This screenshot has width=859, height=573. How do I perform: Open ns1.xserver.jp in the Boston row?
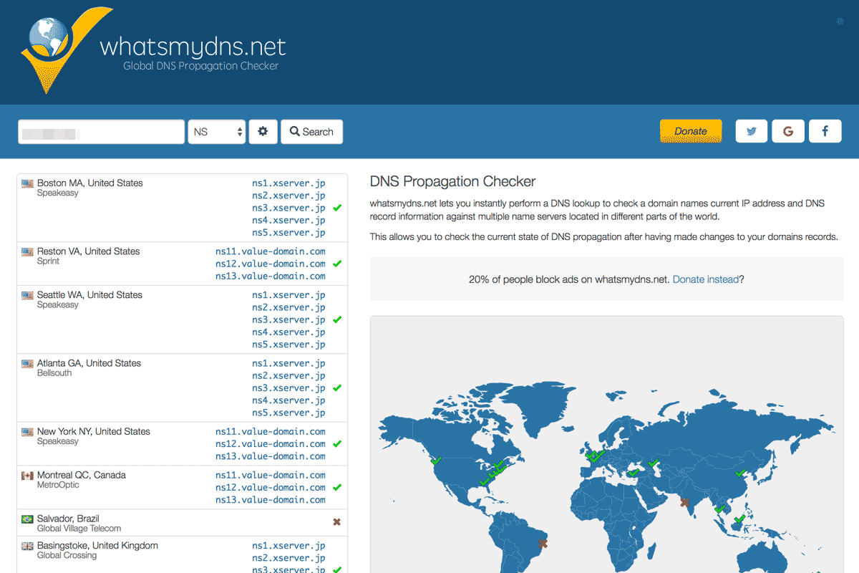pos(288,183)
